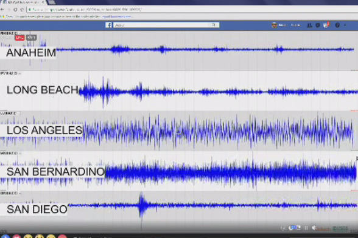
Task: Reload the page with the browser refresh icon
Action: tap(15, 10)
